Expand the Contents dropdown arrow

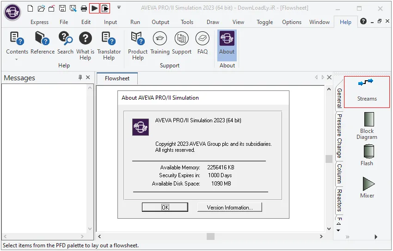pos(17,60)
